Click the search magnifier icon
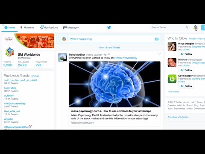Image resolution: width=205 pixels, height=154 pixels. [187, 27]
